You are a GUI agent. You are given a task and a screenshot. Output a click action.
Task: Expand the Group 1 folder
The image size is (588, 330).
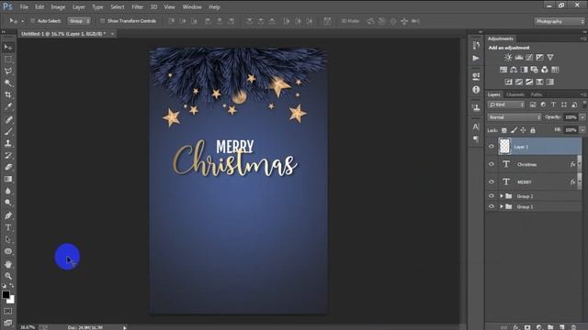(502, 206)
